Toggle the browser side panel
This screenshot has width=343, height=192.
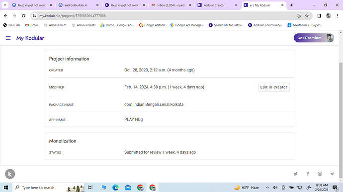point(319,16)
